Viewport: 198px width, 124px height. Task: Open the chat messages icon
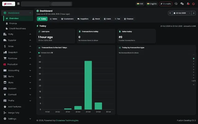pos(182,4)
